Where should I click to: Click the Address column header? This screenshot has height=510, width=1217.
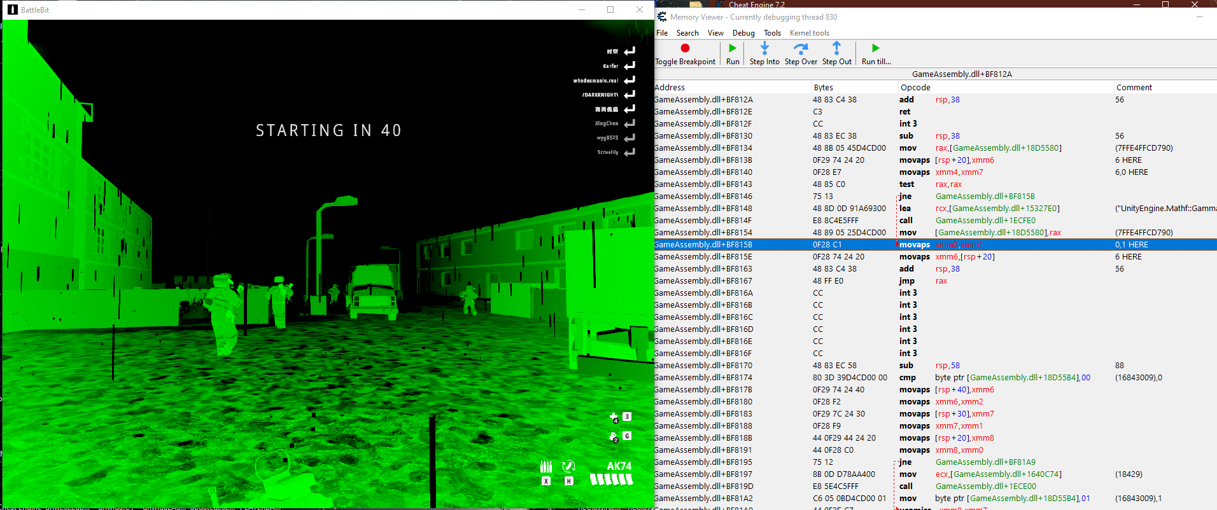733,88
